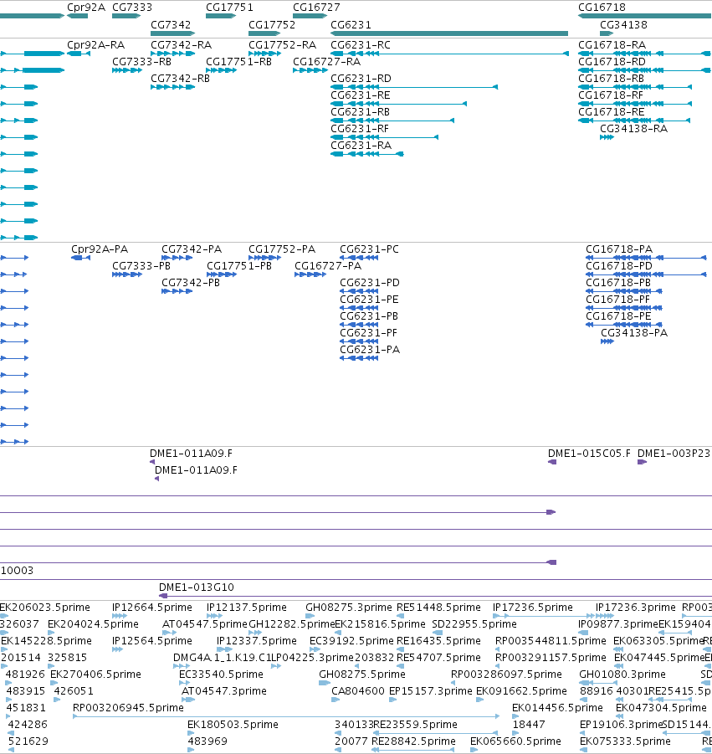
Task: Open the DME1-013G10 clone label
Action: [196, 587]
